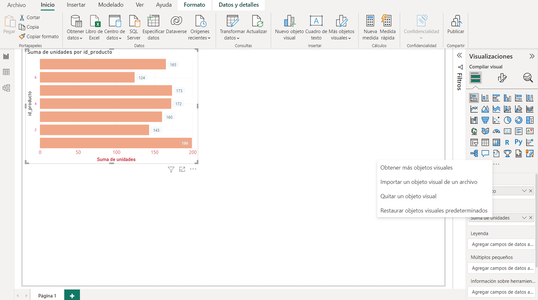Expand the Filtros pane
This screenshot has width=538, height=300.
coord(459,55)
